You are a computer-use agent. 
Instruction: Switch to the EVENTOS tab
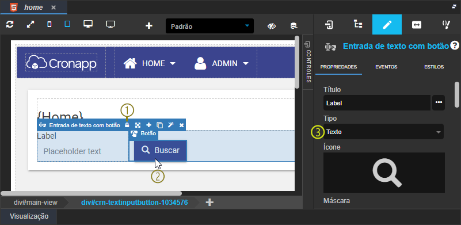pyautogui.click(x=386, y=67)
